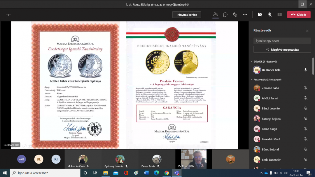Image resolution: width=315 pixels, height=177 pixels.
Task: Click muted mic icon for Baranyi Bojána
Action: [x=306, y=119]
